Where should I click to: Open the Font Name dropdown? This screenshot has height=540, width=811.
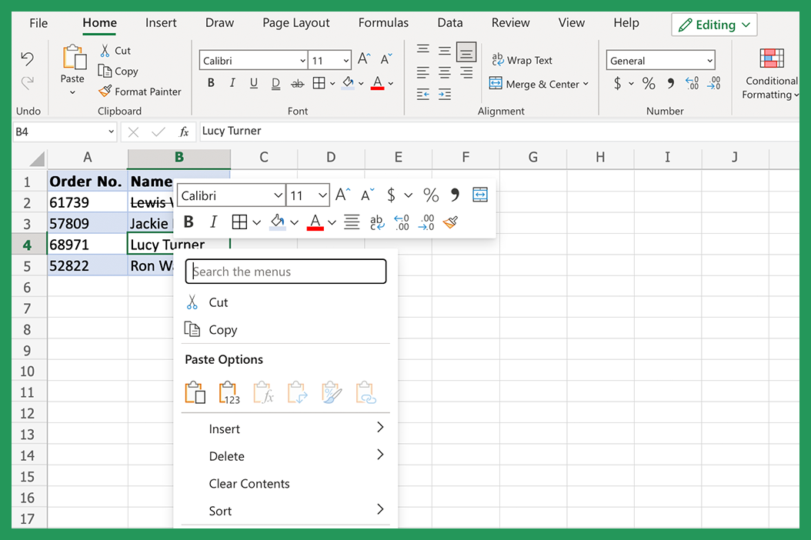pos(303,59)
